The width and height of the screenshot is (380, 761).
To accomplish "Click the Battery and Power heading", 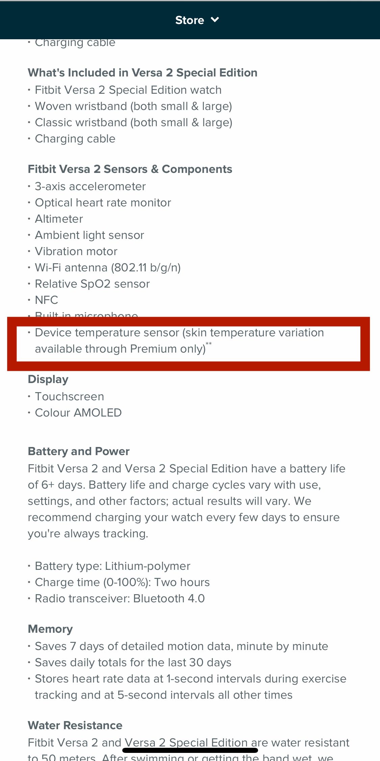I will pyautogui.click(x=79, y=451).
